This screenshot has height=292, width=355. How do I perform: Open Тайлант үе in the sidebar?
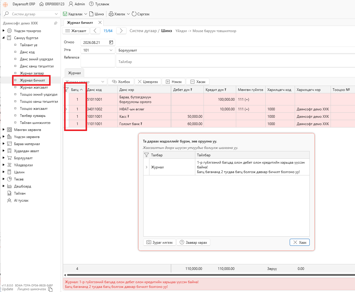click(29, 45)
